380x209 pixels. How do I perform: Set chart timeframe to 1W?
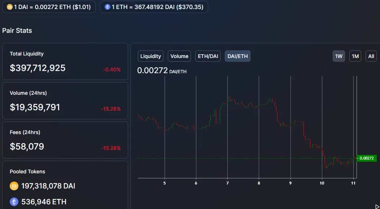pos(339,56)
